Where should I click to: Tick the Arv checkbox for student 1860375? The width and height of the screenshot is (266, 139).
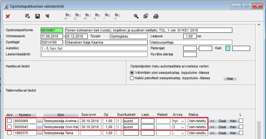click(10, 133)
